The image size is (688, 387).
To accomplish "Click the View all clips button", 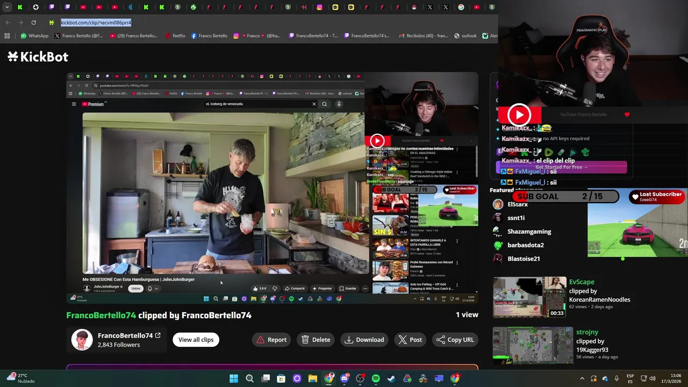I will (x=196, y=340).
